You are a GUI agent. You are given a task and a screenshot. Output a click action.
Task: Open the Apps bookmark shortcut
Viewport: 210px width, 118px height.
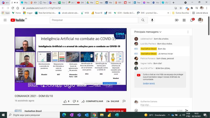tap(6, 13)
